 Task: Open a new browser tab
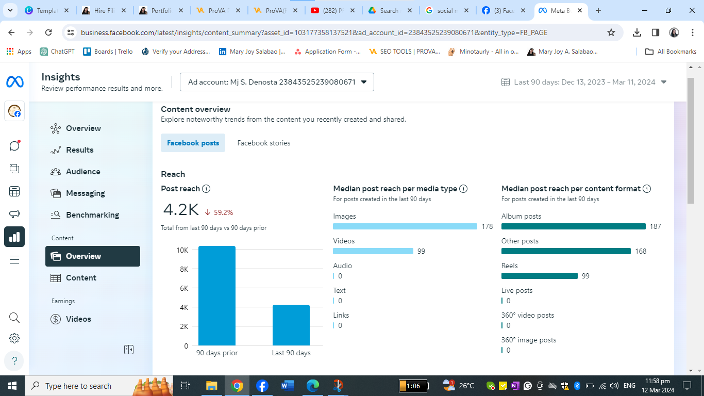(598, 10)
